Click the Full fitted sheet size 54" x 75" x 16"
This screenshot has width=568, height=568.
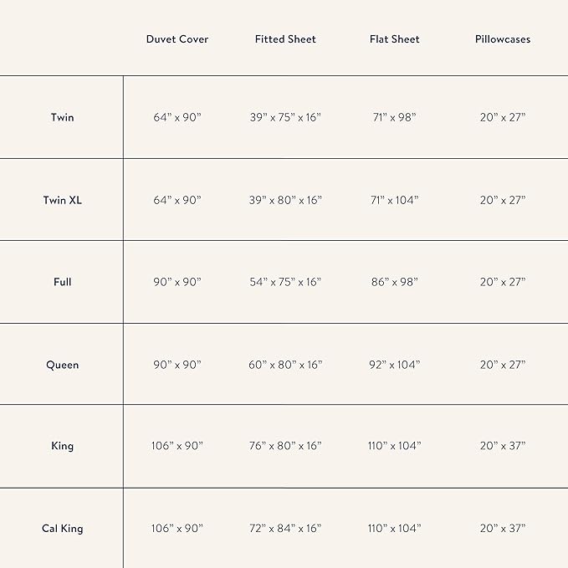click(x=285, y=282)
